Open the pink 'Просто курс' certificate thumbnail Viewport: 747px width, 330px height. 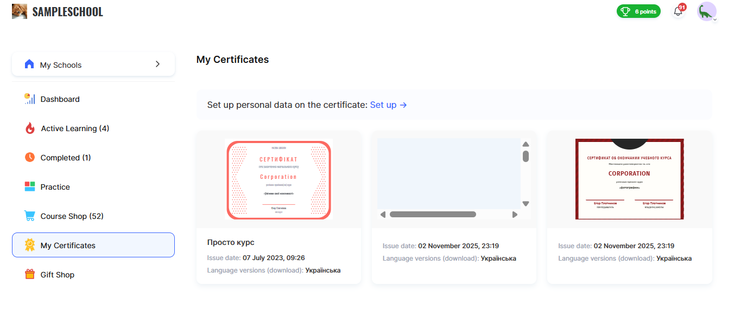pos(278,180)
